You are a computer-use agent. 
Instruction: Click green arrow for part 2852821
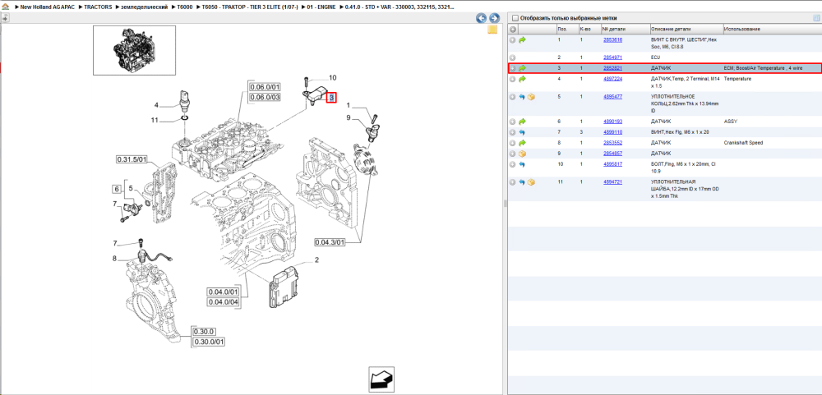pyautogui.click(x=522, y=68)
